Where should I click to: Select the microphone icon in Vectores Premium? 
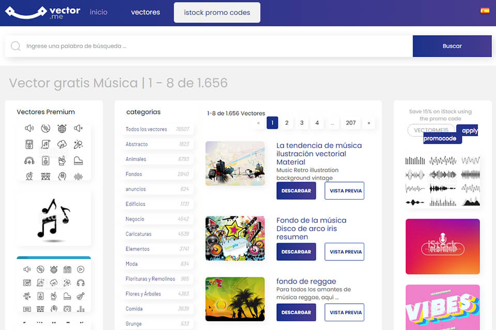pos(78,144)
